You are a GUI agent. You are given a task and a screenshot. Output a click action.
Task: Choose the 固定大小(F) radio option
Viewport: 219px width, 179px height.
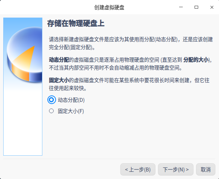51,111
